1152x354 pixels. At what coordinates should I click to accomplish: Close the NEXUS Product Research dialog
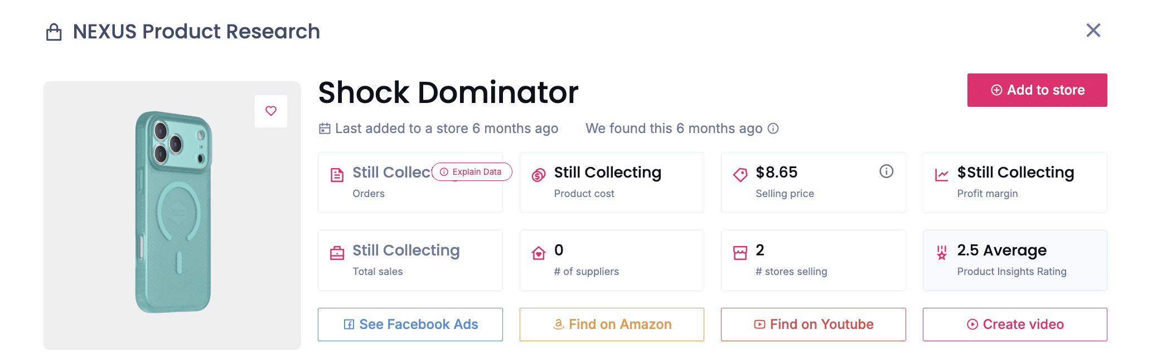[1093, 31]
